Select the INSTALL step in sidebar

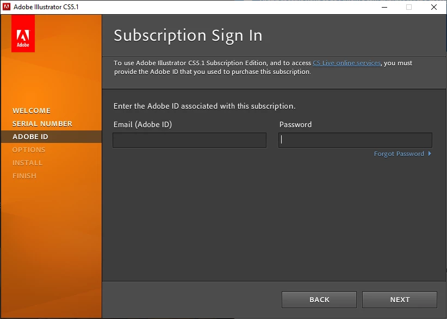tap(27, 163)
